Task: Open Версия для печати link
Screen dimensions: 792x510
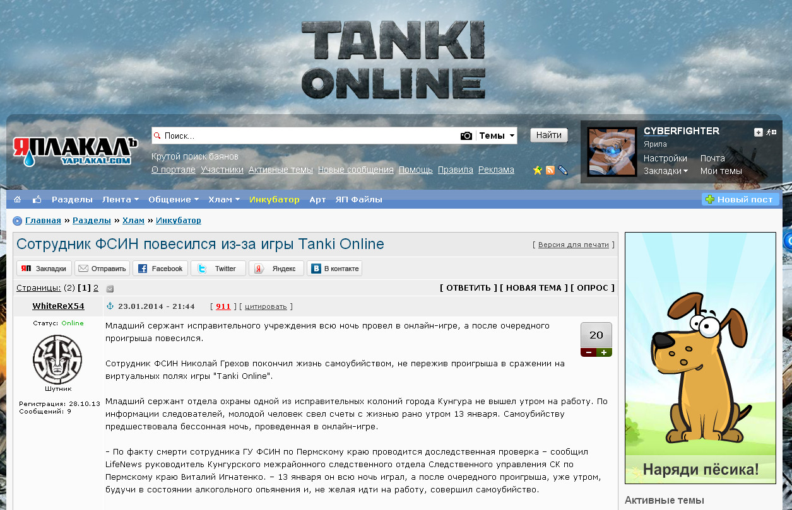Action: point(574,245)
